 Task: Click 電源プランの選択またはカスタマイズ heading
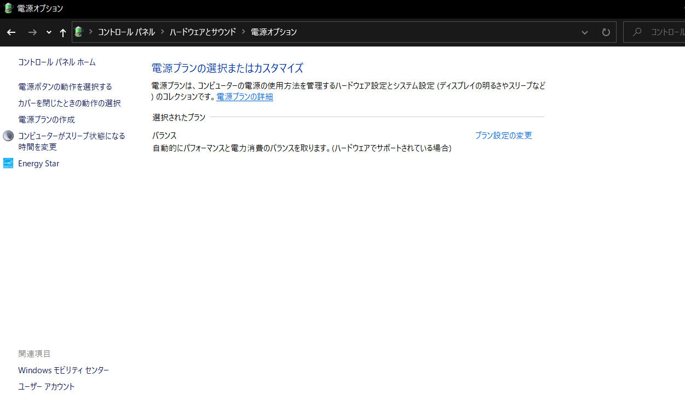click(x=227, y=68)
